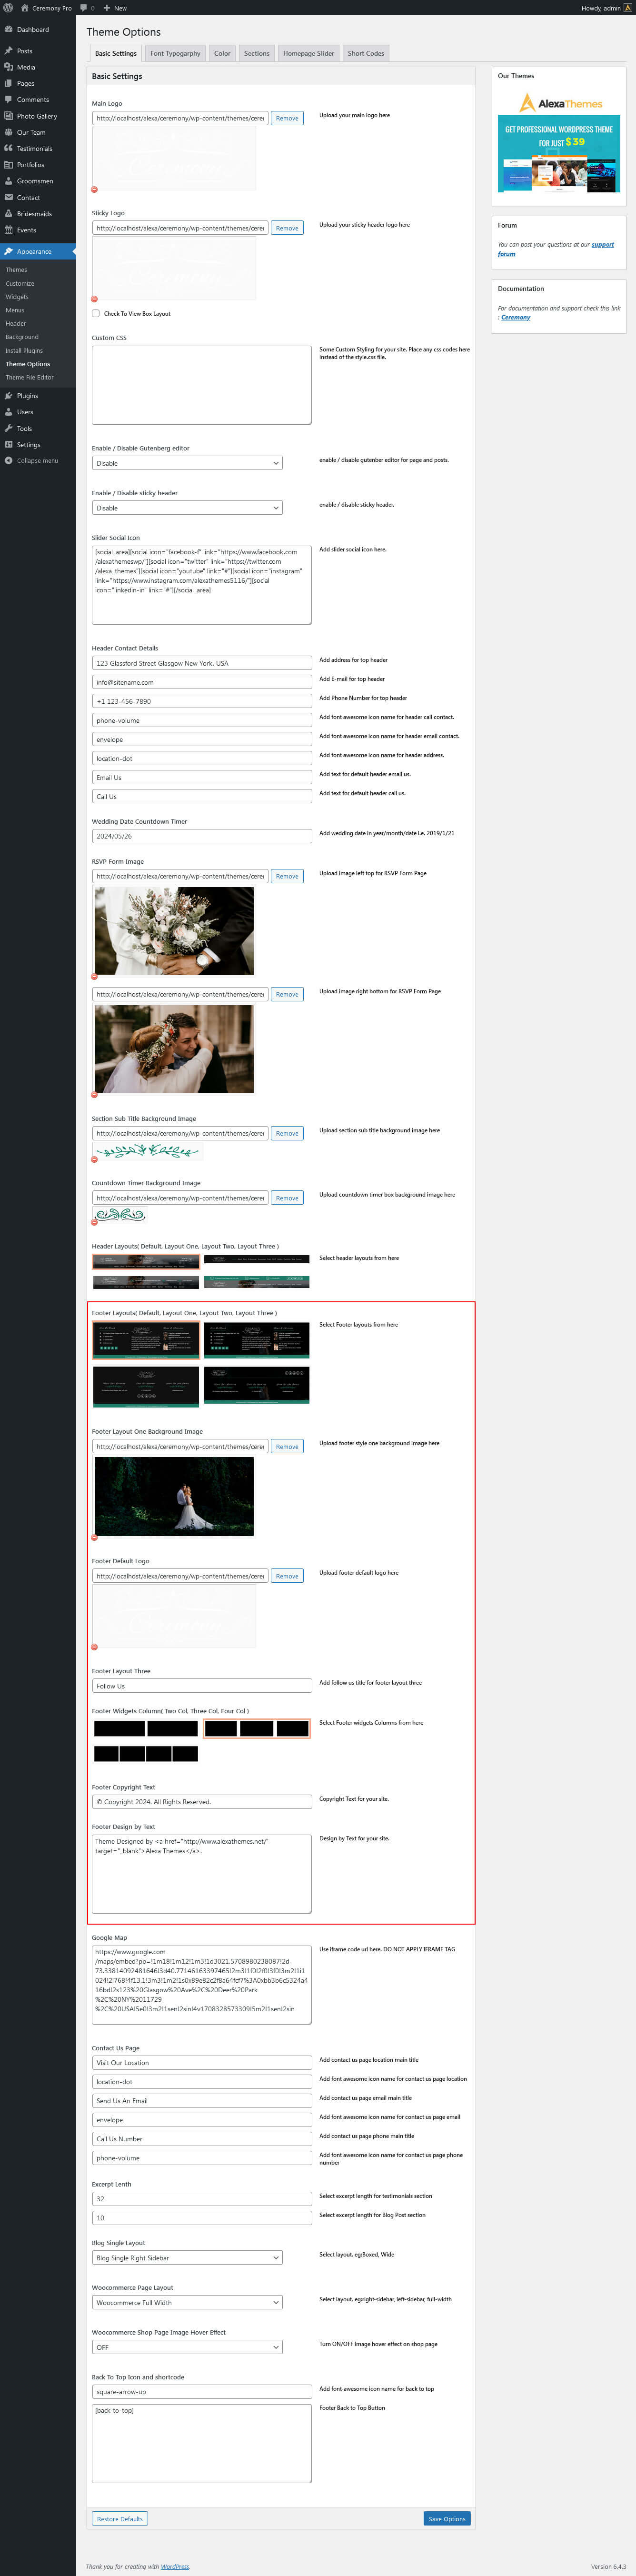Open the Dashboard icon in sidebar

pos(9,29)
